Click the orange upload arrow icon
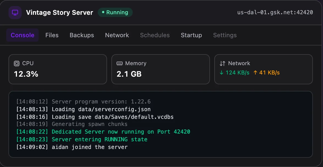Screen dimensions: 323x167 255,73
